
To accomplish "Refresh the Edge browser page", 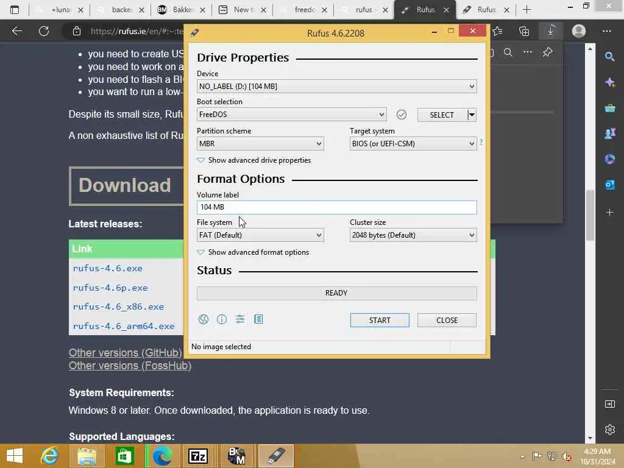I will [44, 31].
